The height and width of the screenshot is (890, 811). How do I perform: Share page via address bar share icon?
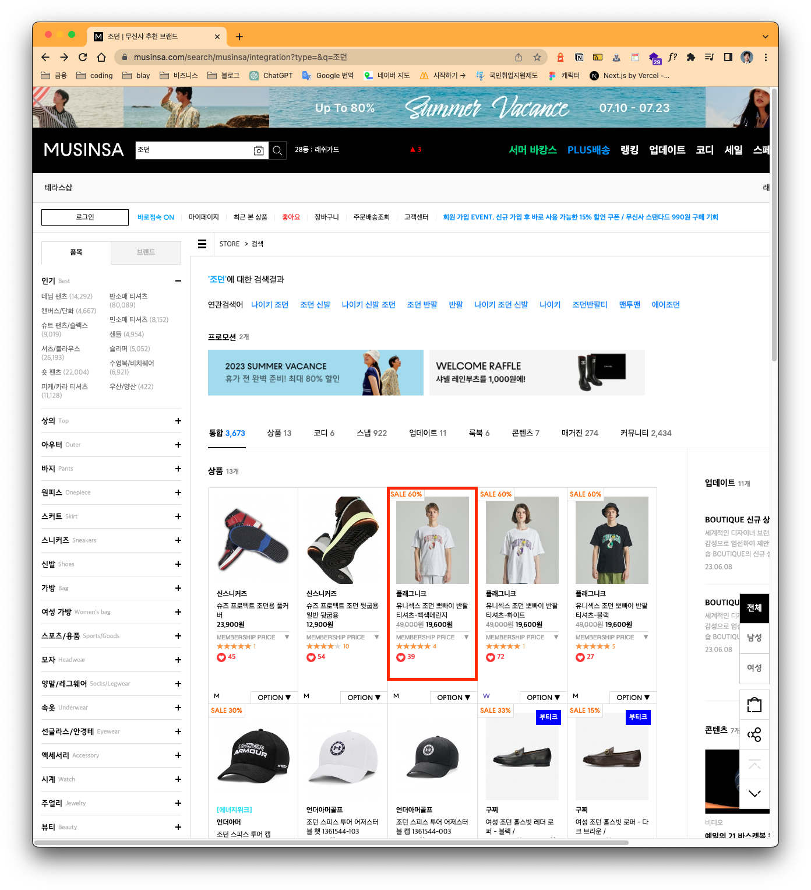[519, 57]
